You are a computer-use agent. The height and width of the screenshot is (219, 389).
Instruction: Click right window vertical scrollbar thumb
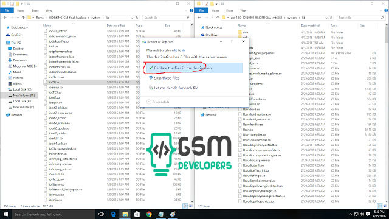click(387, 35)
